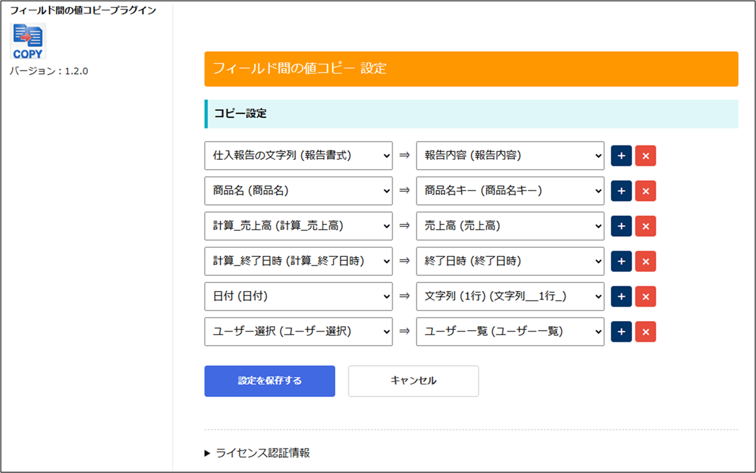Open the 商品名 (商品名) source dropdown
This screenshot has width=756, height=473.
(x=298, y=191)
